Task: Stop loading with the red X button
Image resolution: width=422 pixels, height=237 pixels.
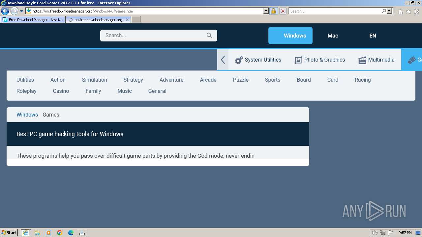Action: pyautogui.click(x=283, y=11)
